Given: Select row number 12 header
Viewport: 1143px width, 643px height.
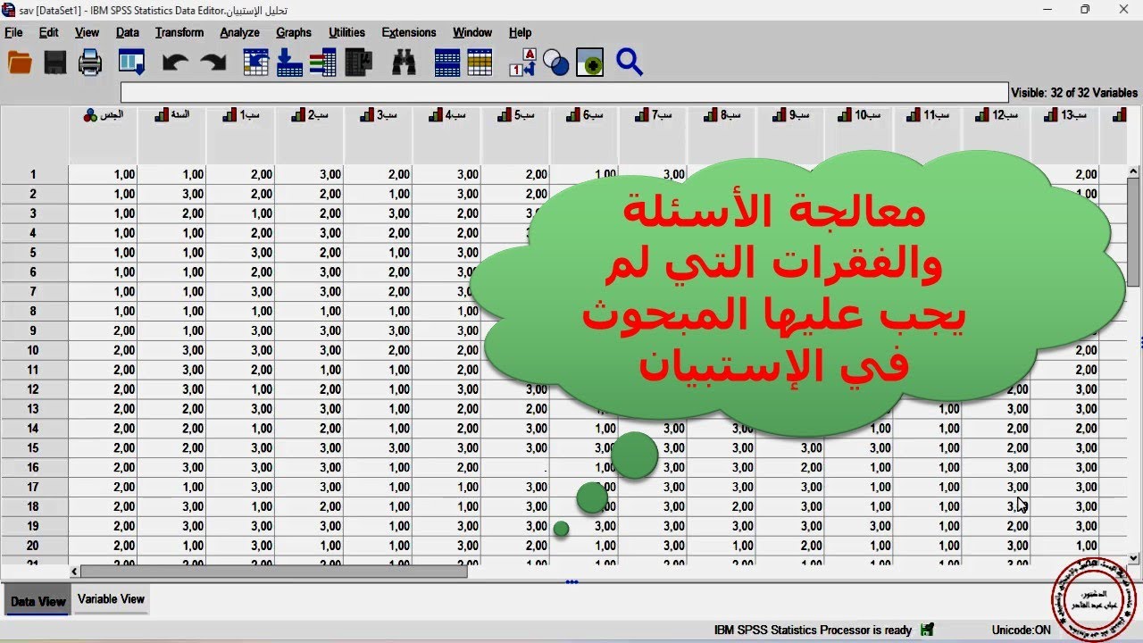Looking at the screenshot, I should point(34,389).
